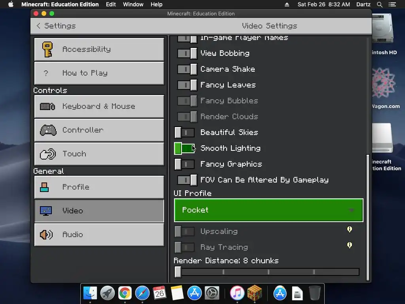Open Minecraft: Education Edition app menu
Viewport: 405px width, 304px height.
[x=60, y=4]
